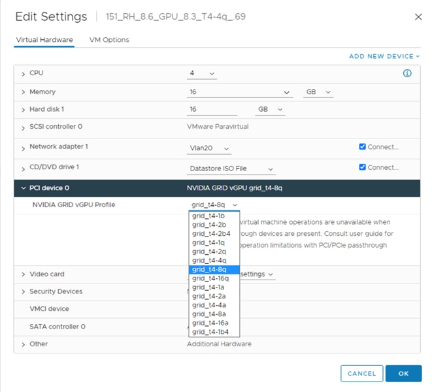Open the Vlan20 network dropdown
Viewport: 432px width, 392px height.
click(209, 148)
